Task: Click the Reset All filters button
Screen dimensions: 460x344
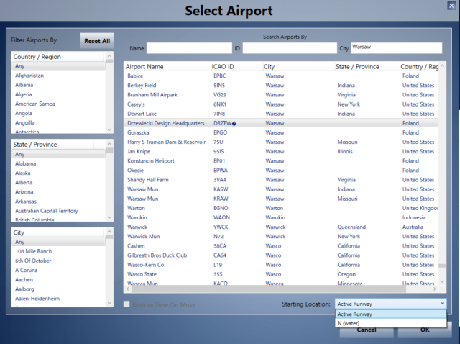Action: point(96,41)
